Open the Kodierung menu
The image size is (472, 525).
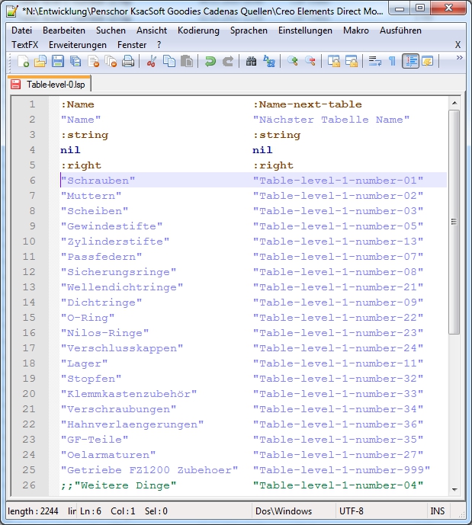pyautogui.click(x=198, y=30)
